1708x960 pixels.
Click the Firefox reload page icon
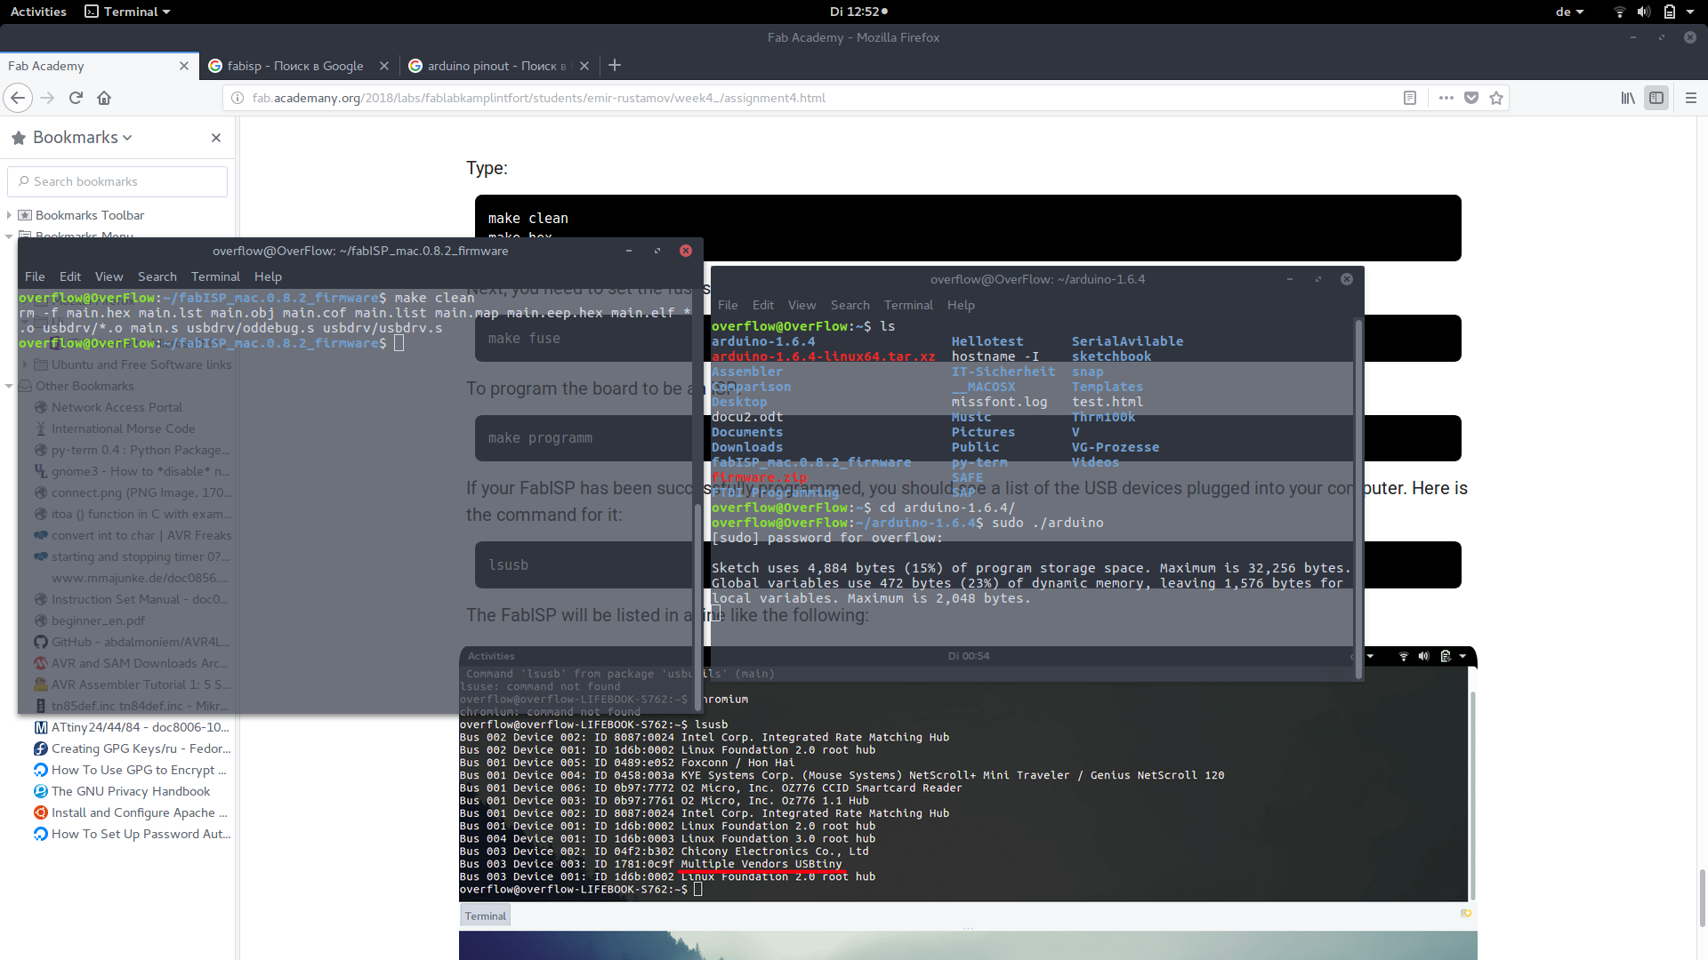point(76,98)
